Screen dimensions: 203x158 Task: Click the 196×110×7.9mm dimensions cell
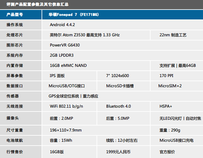[96, 130]
